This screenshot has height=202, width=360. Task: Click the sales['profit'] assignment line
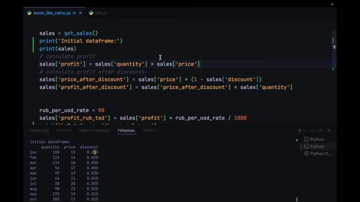pyautogui.click(x=120, y=64)
